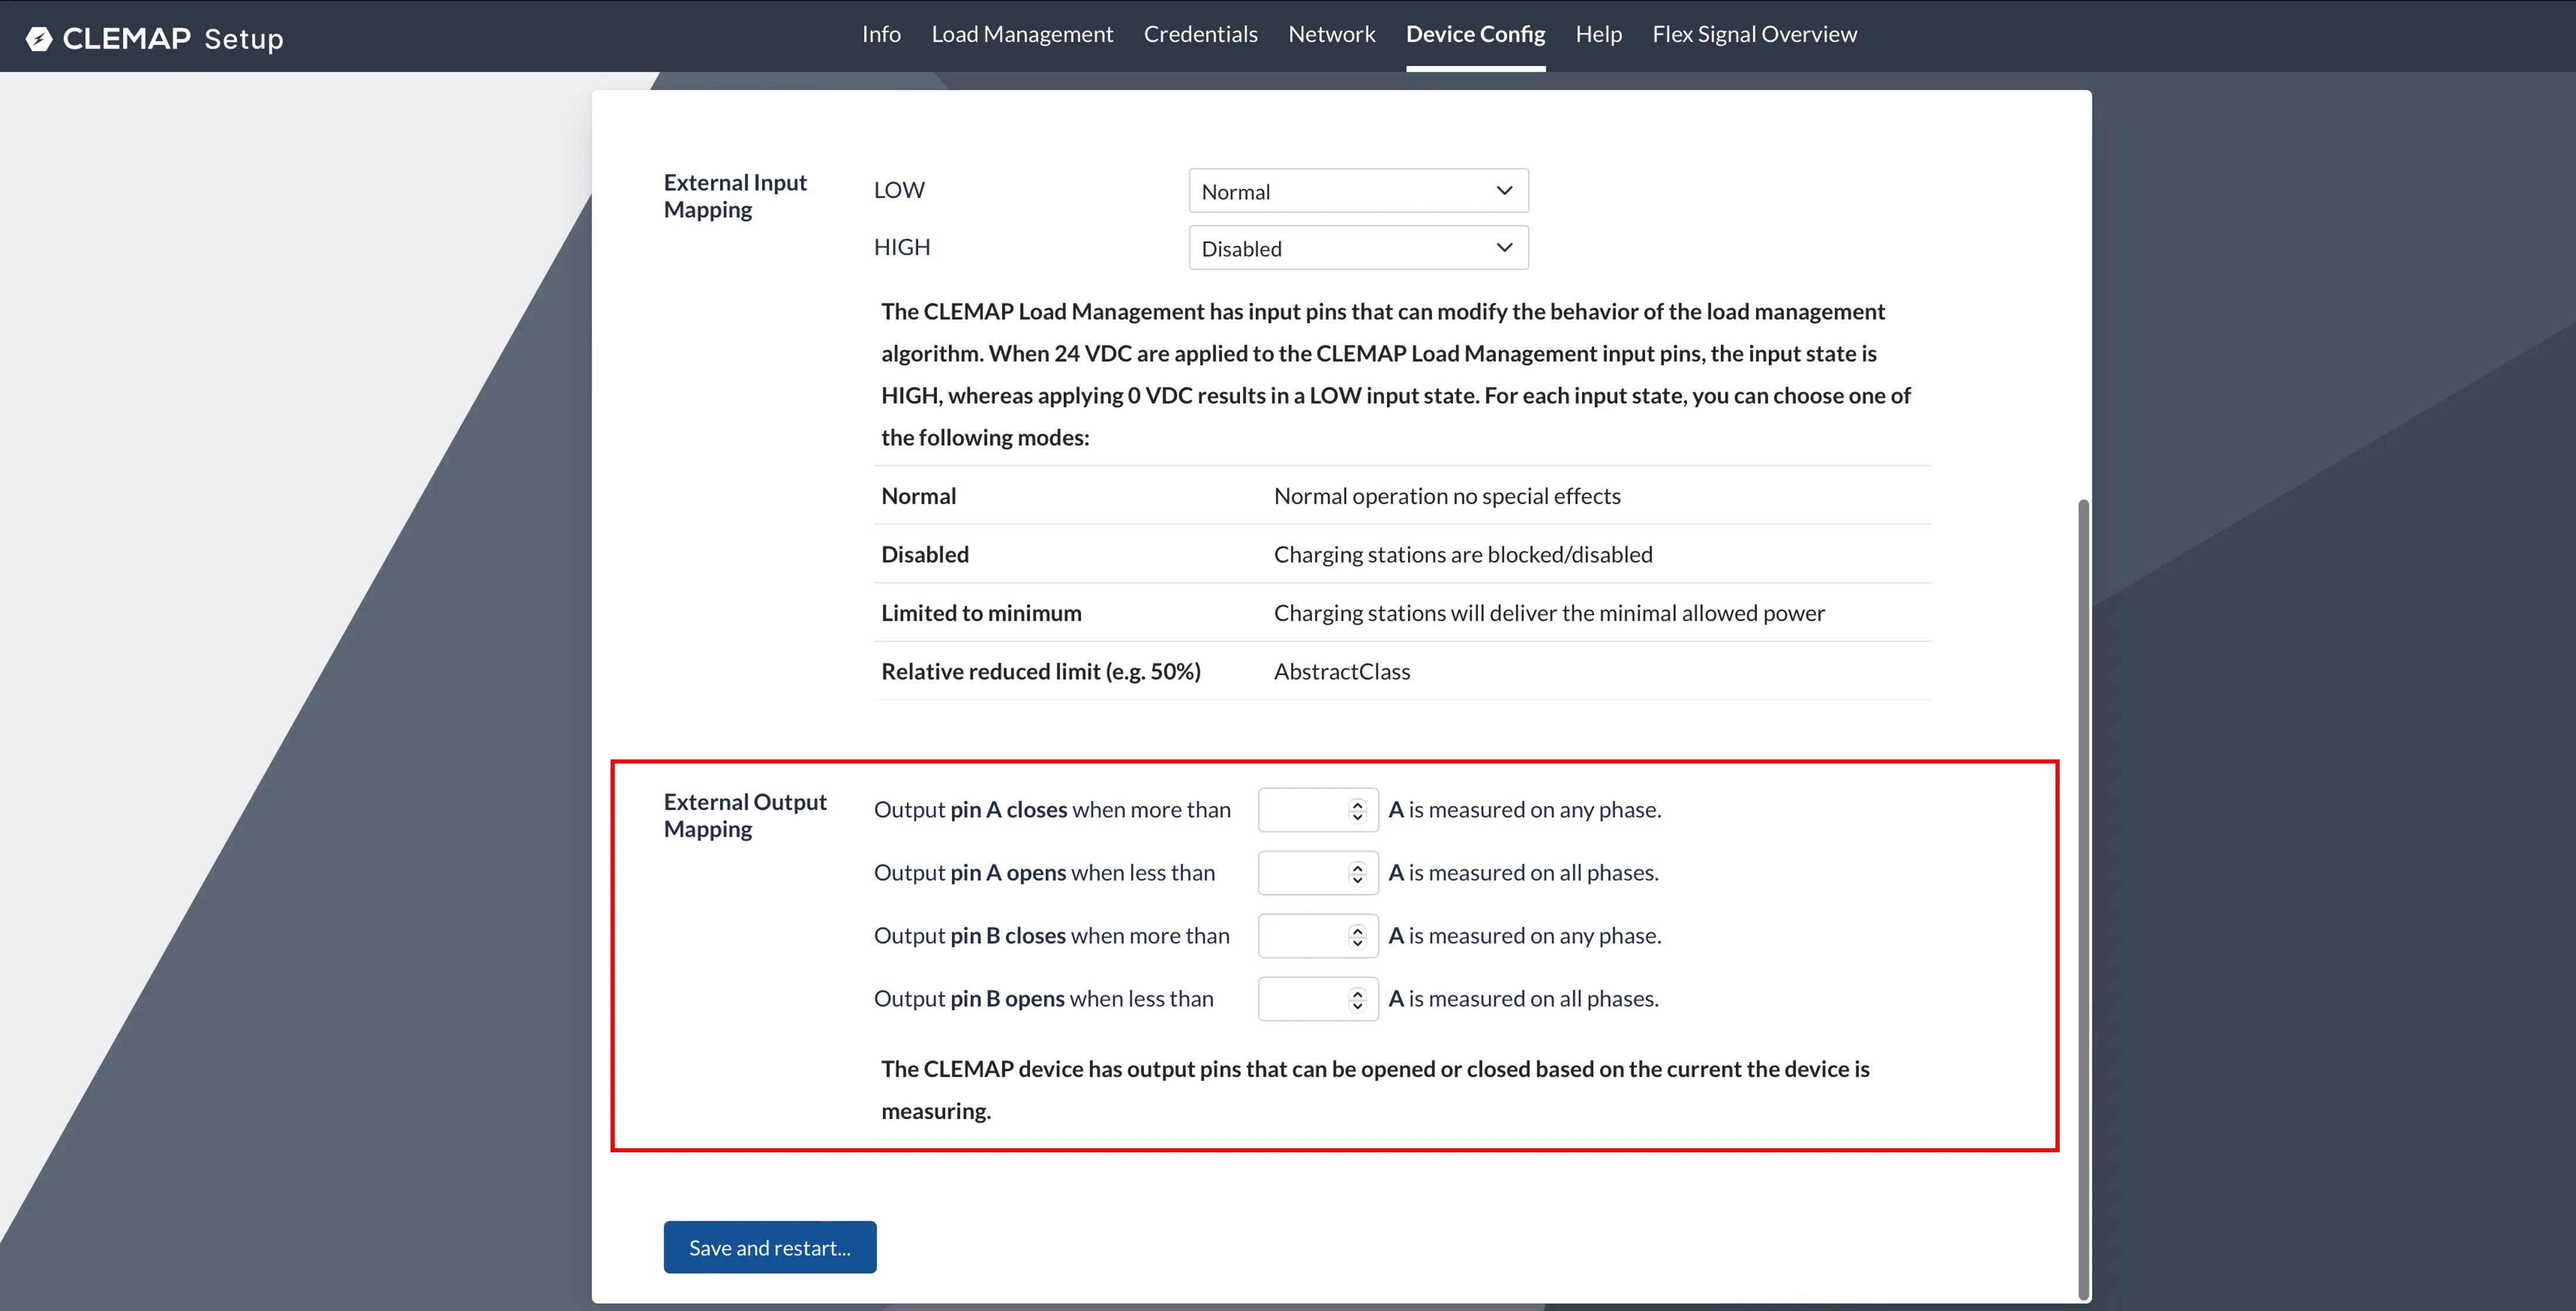Click the pin A opens stepper arrows

pos(1357,873)
